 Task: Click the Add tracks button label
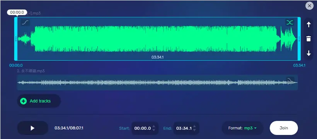point(40,101)
